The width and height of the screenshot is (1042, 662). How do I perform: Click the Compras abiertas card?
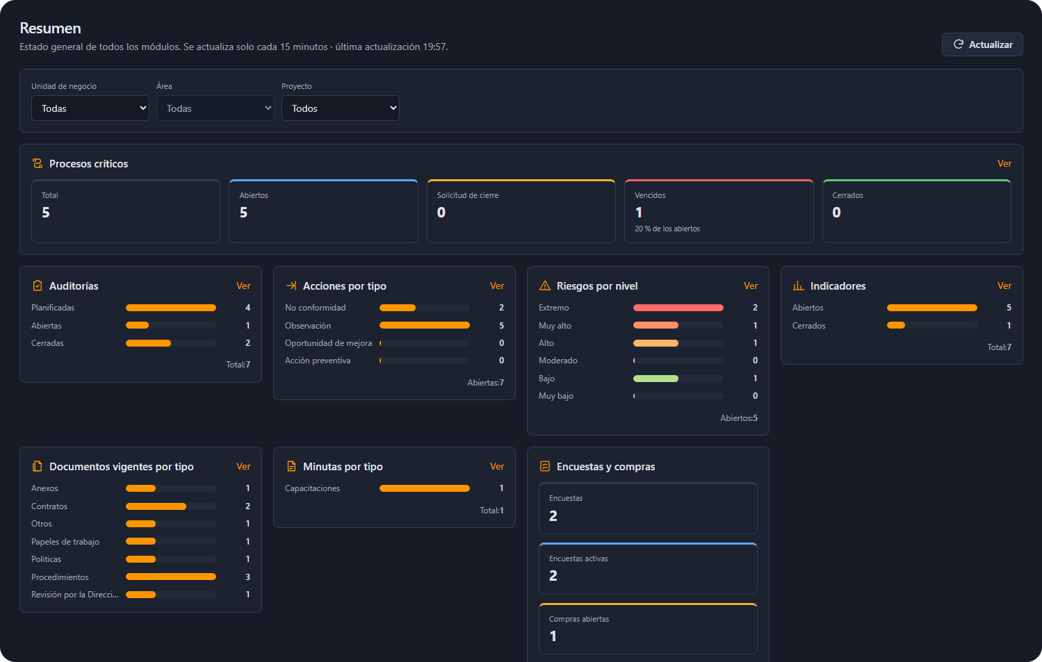(x=648, y=629)
